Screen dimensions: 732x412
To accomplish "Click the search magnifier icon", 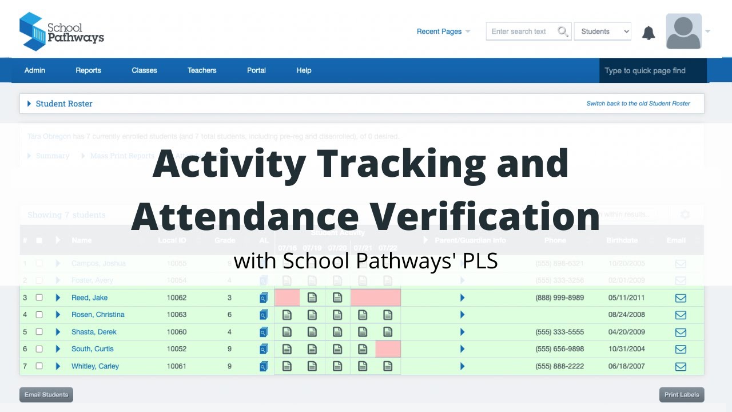I will coord(563,31).
